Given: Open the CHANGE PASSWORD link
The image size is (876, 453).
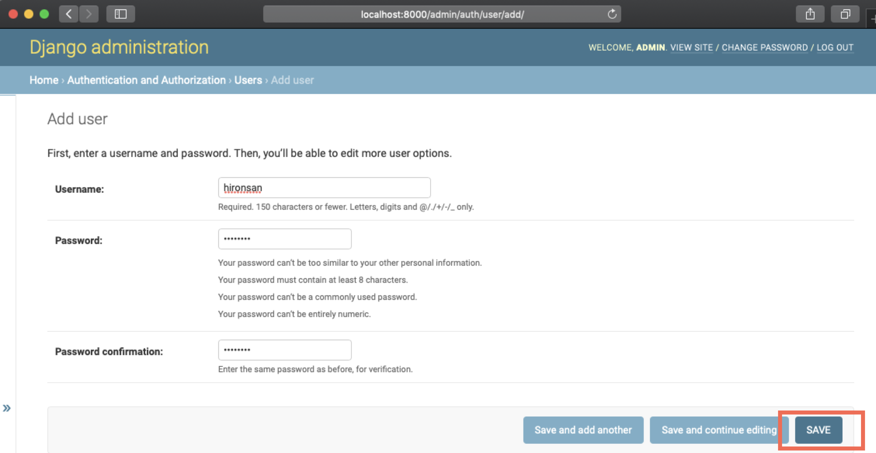Looking at the screenshot, I should click(765, 47).
